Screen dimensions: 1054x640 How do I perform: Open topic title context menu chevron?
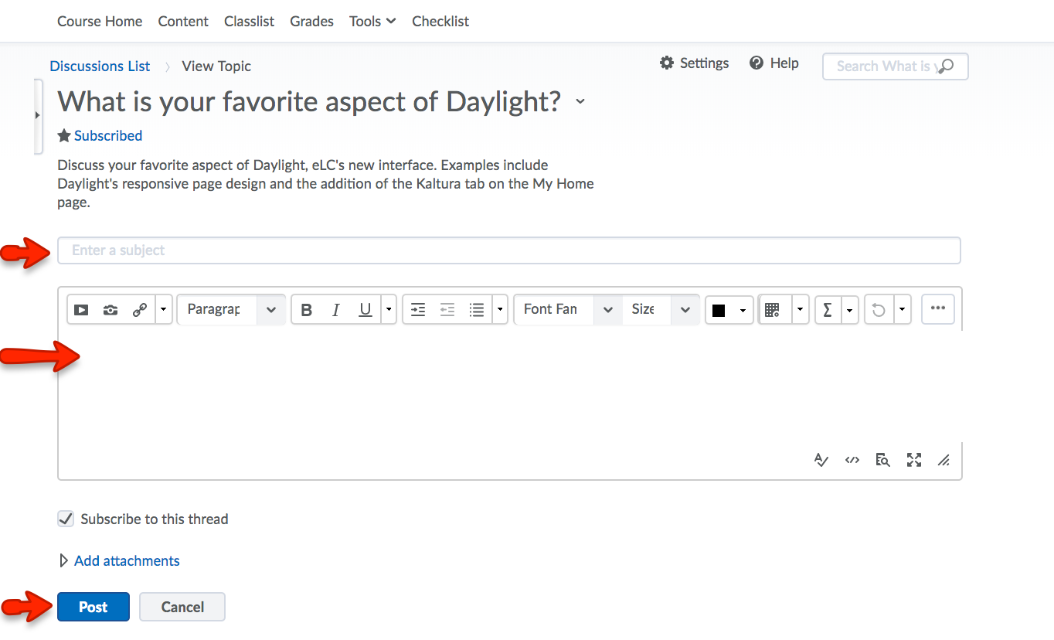[x=581, y=102]
